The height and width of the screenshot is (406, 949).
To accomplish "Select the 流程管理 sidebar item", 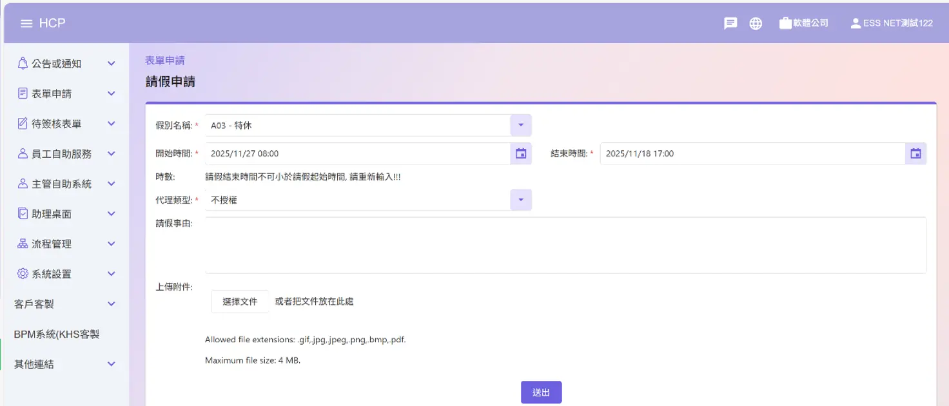I will click(52, 244).
